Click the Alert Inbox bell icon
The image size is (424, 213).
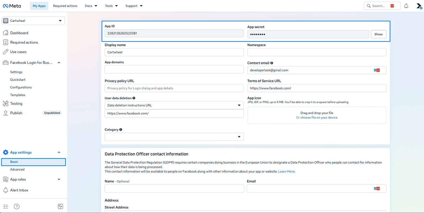[x=6, y=190]
